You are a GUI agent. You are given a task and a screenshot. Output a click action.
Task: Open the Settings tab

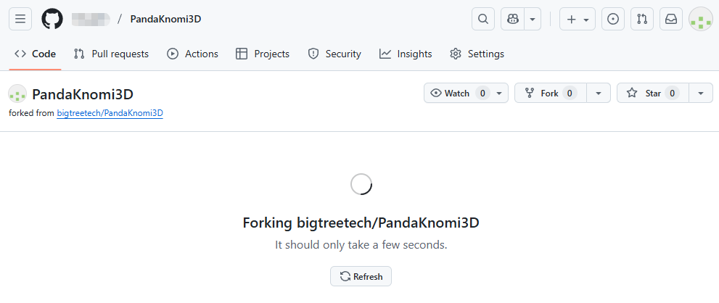coord(477,54)
